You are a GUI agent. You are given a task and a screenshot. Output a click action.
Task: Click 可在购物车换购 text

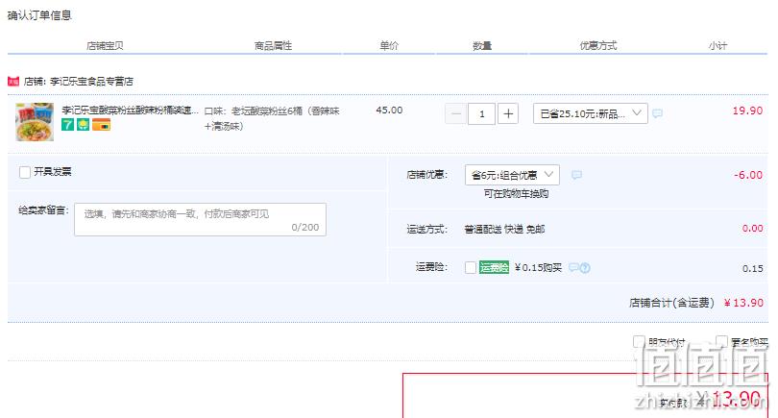coord(516,193)
